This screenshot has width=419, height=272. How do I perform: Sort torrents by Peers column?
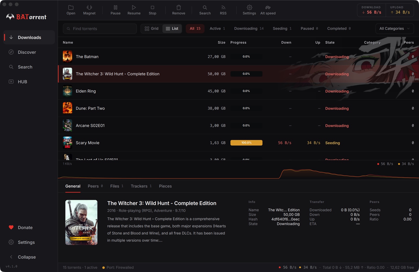point(409,42)
